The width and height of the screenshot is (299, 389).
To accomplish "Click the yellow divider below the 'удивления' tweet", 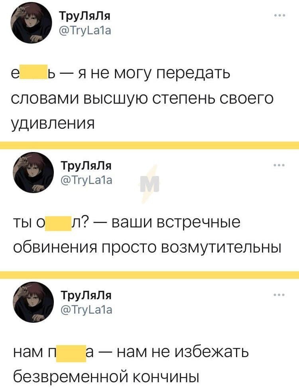I will [x=149, y=145].
